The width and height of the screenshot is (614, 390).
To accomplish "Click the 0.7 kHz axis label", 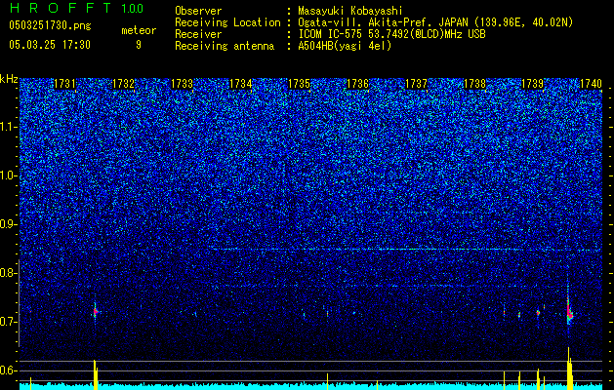I will tap(9, 322).
